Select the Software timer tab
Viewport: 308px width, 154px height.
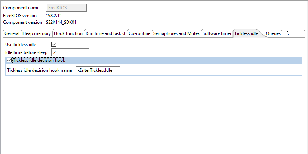[217, 33]
